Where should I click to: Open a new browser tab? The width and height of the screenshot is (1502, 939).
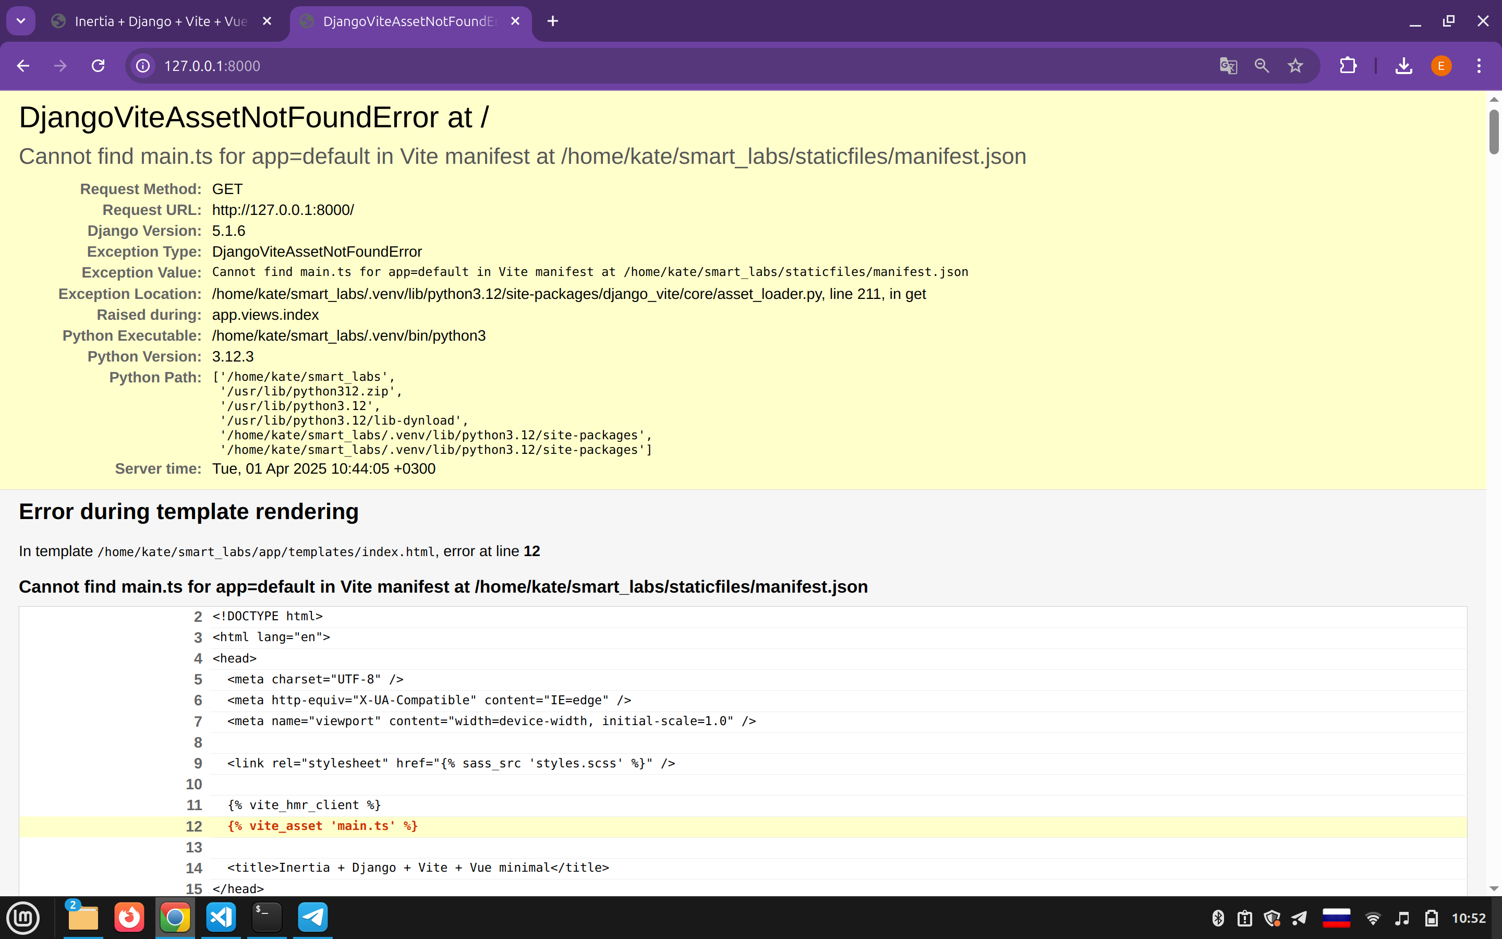[x=552, y=21]
